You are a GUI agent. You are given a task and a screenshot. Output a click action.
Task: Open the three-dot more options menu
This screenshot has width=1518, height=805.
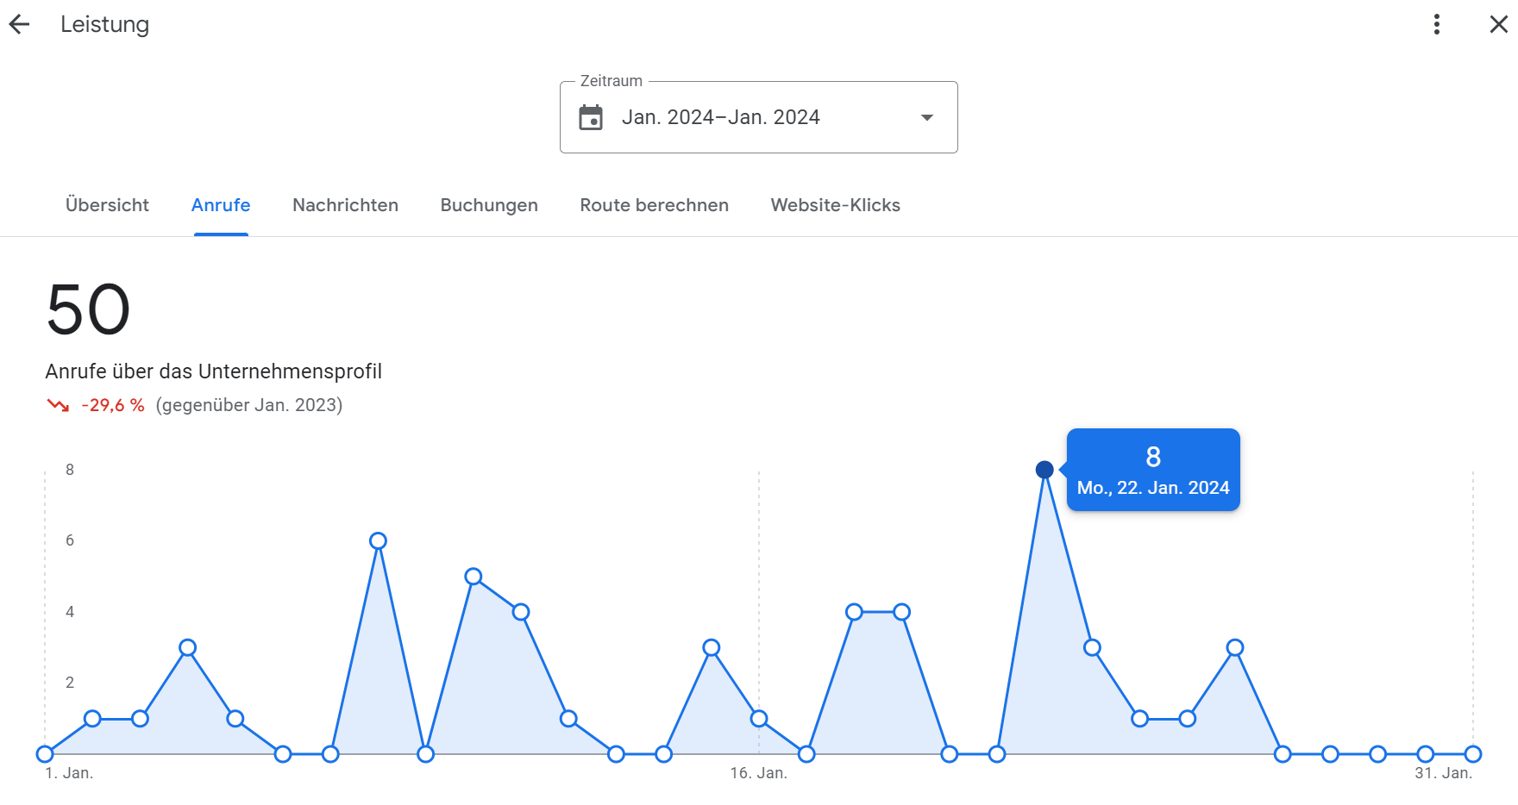tap(1437, 24)
